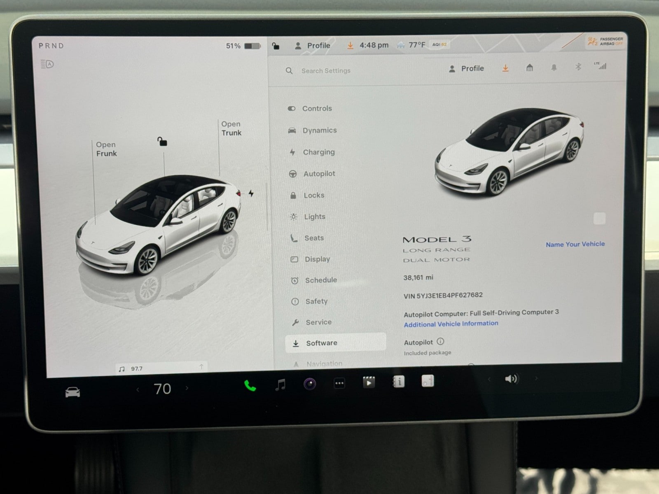Screen dimensions: 659x494
Task: Tap the Bluetooth icon in settings header
Action: point(578,67)
